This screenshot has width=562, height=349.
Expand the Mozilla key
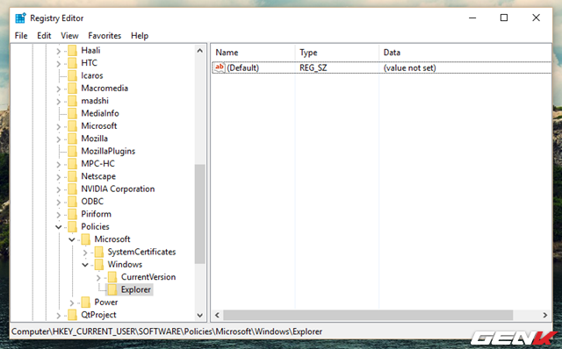point(59,139)
